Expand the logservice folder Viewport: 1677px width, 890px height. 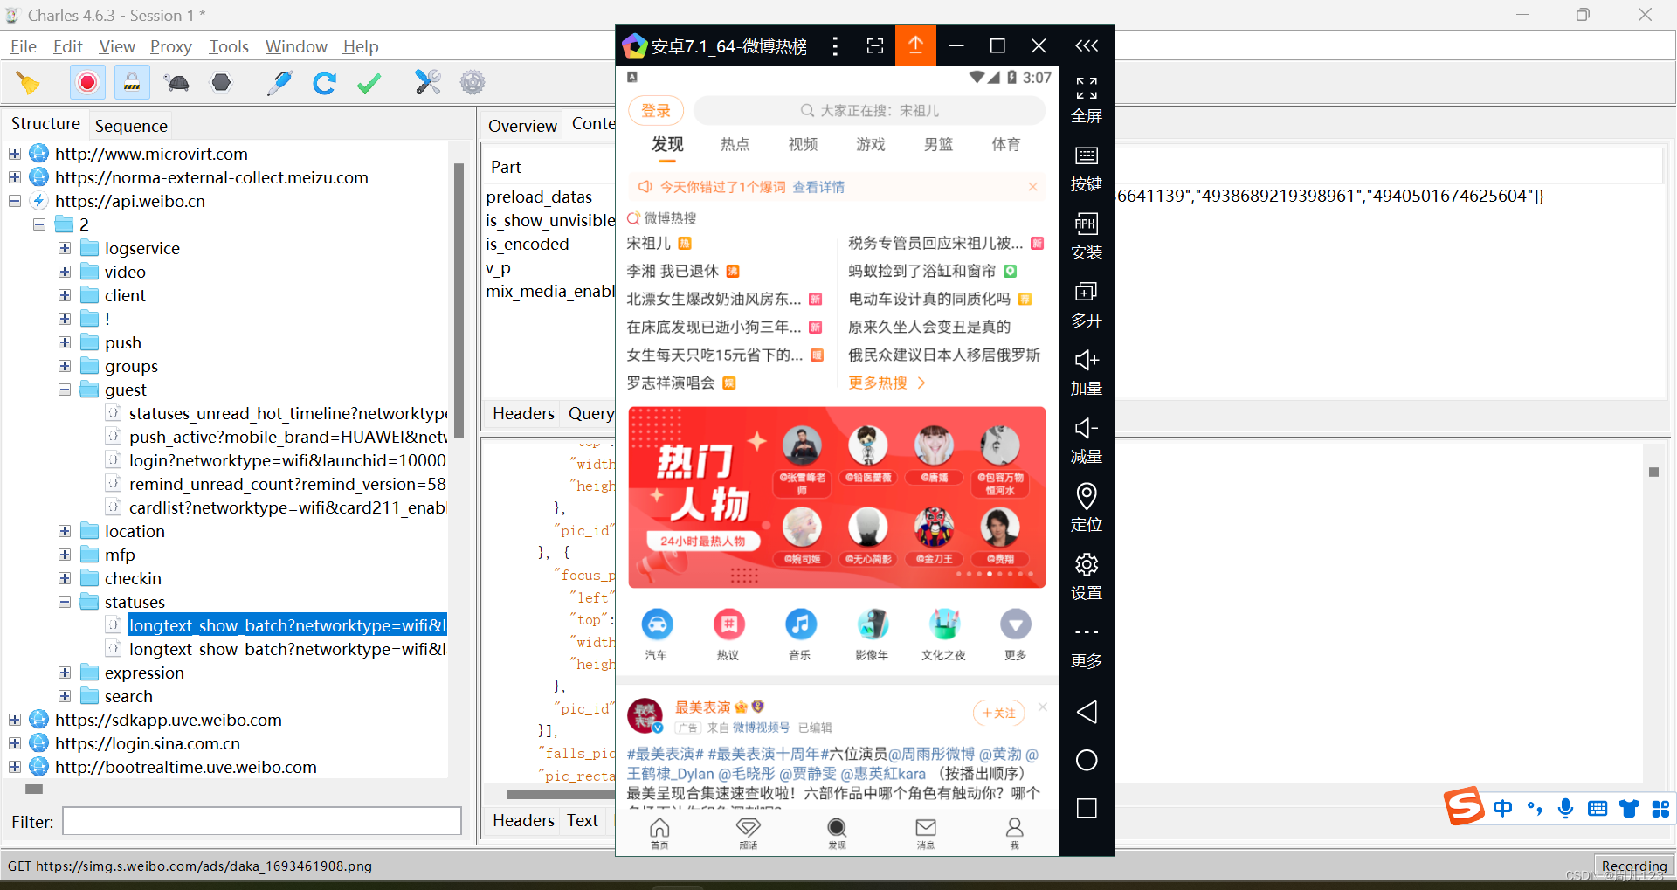65,248
